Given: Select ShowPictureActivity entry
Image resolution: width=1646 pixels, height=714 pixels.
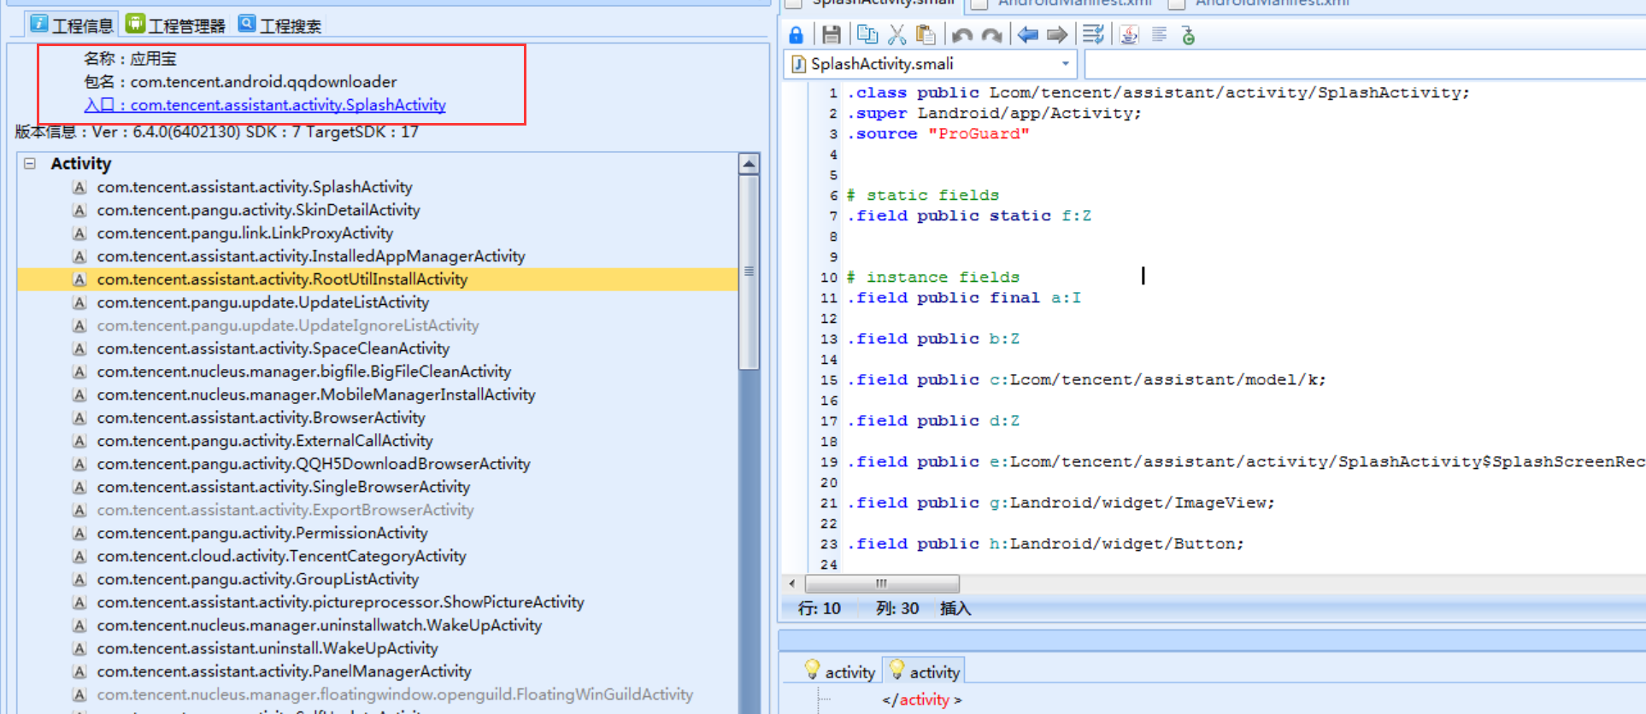Looking at the screenshot, I should 341,602.
